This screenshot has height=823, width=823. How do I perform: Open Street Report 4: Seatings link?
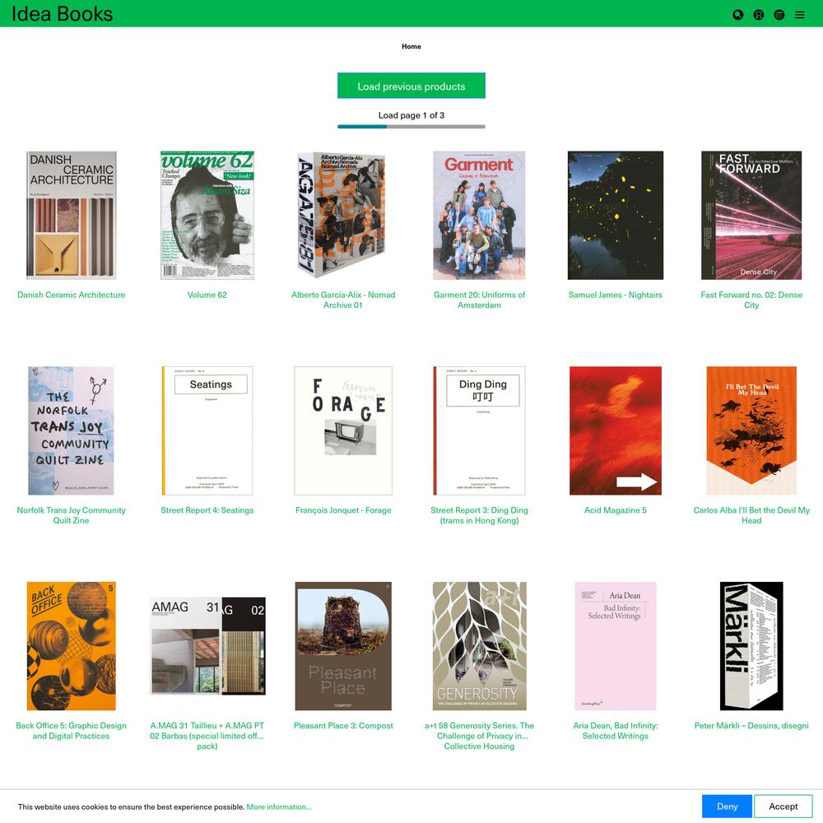[207, 510]
